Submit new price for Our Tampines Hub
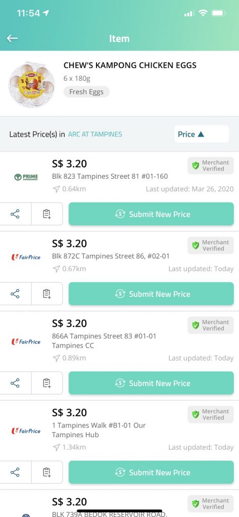Screen dimensions: 239x517 151,472
